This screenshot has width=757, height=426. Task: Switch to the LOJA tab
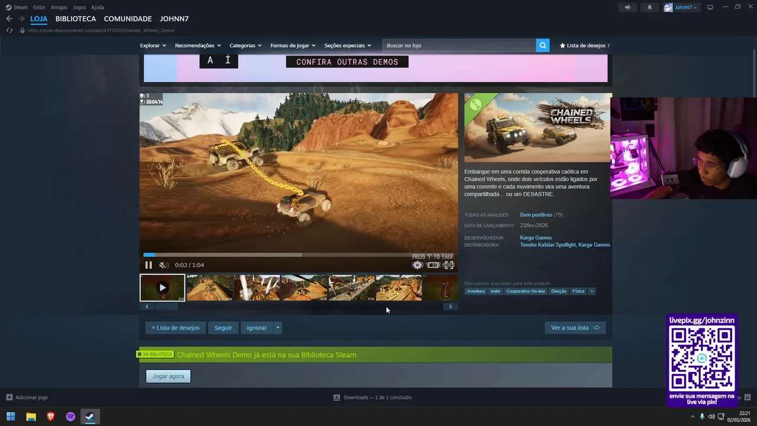[x=39, y=19]
